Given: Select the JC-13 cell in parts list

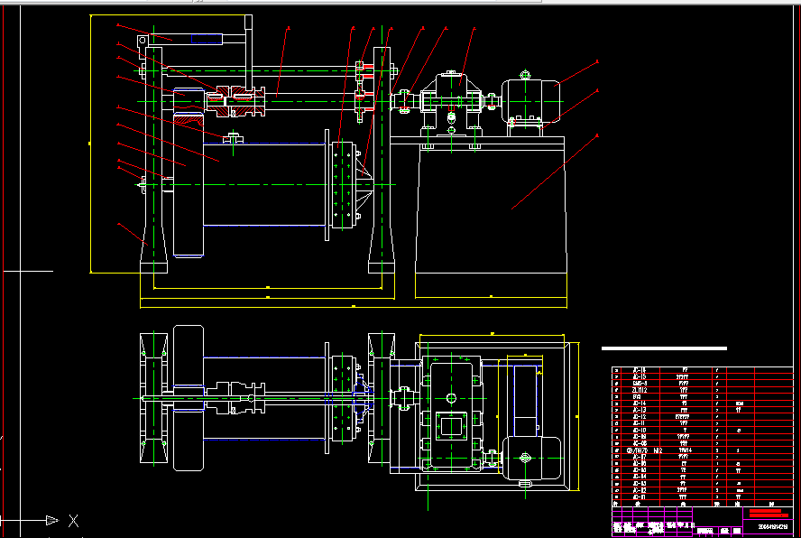Looking at the screenshot, I should click(x=640, y=410).
